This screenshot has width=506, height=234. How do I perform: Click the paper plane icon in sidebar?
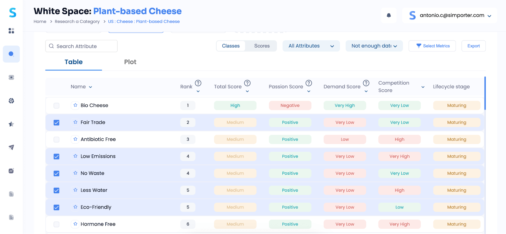click(11, 147)
